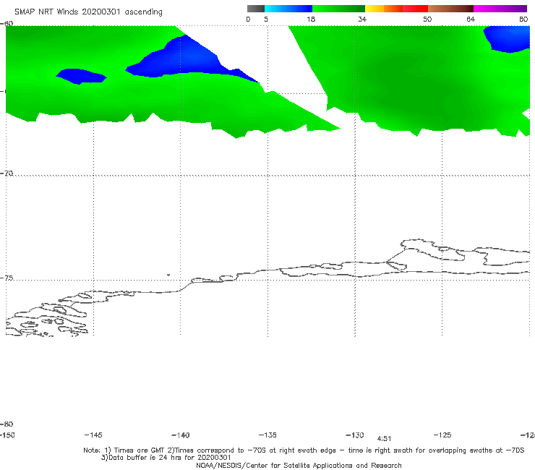This screenshot has height=470, width=535.
Task: Click the color bar label '18'
Action: coord(311,20)
